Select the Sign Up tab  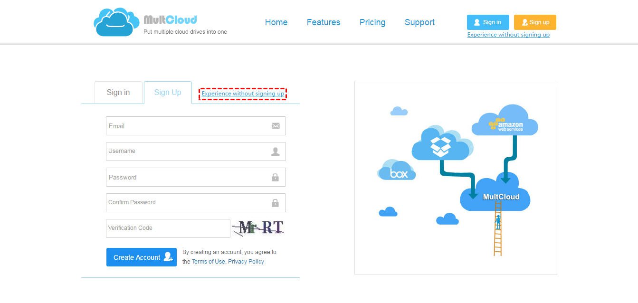[x=168, y=92]
